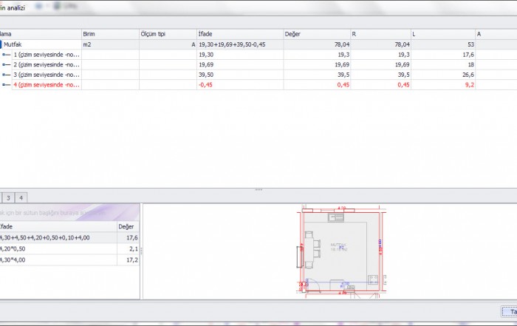Click the Ölçüm tipi column header
Viewport: 517px width, 326px height.
coord(166,34)
